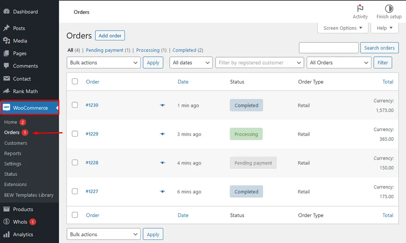The width and height of the screenshot is (406, 243).
Task: Sort by Total column header
Action: click(x=388, y=81)
